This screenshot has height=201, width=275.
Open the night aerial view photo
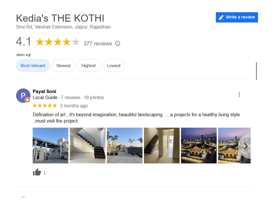(199, 145)
